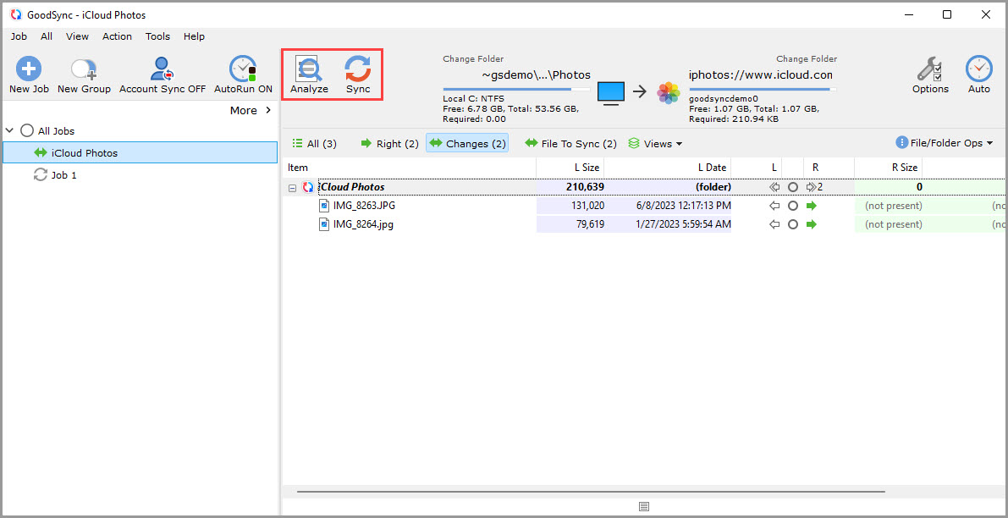Open the Tools menu
The image size is (1008, 518).
(x=157, y=36)
